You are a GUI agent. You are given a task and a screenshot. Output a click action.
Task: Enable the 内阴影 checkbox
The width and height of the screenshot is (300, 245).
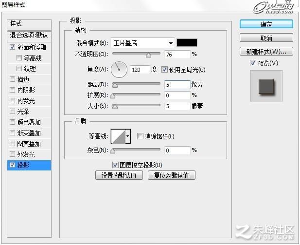click(13, 90)
